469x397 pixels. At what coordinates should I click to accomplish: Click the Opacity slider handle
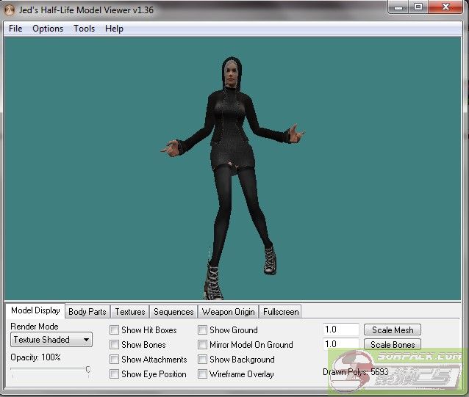(88, 370)
